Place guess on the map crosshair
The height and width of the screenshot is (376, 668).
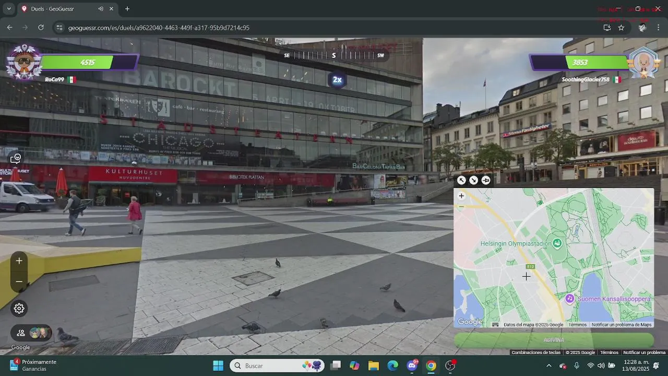526,277
